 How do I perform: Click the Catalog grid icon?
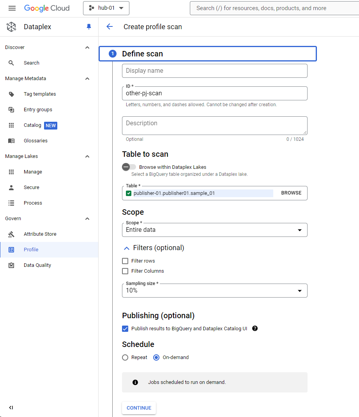pyautogui.click(x=11, y=125)
